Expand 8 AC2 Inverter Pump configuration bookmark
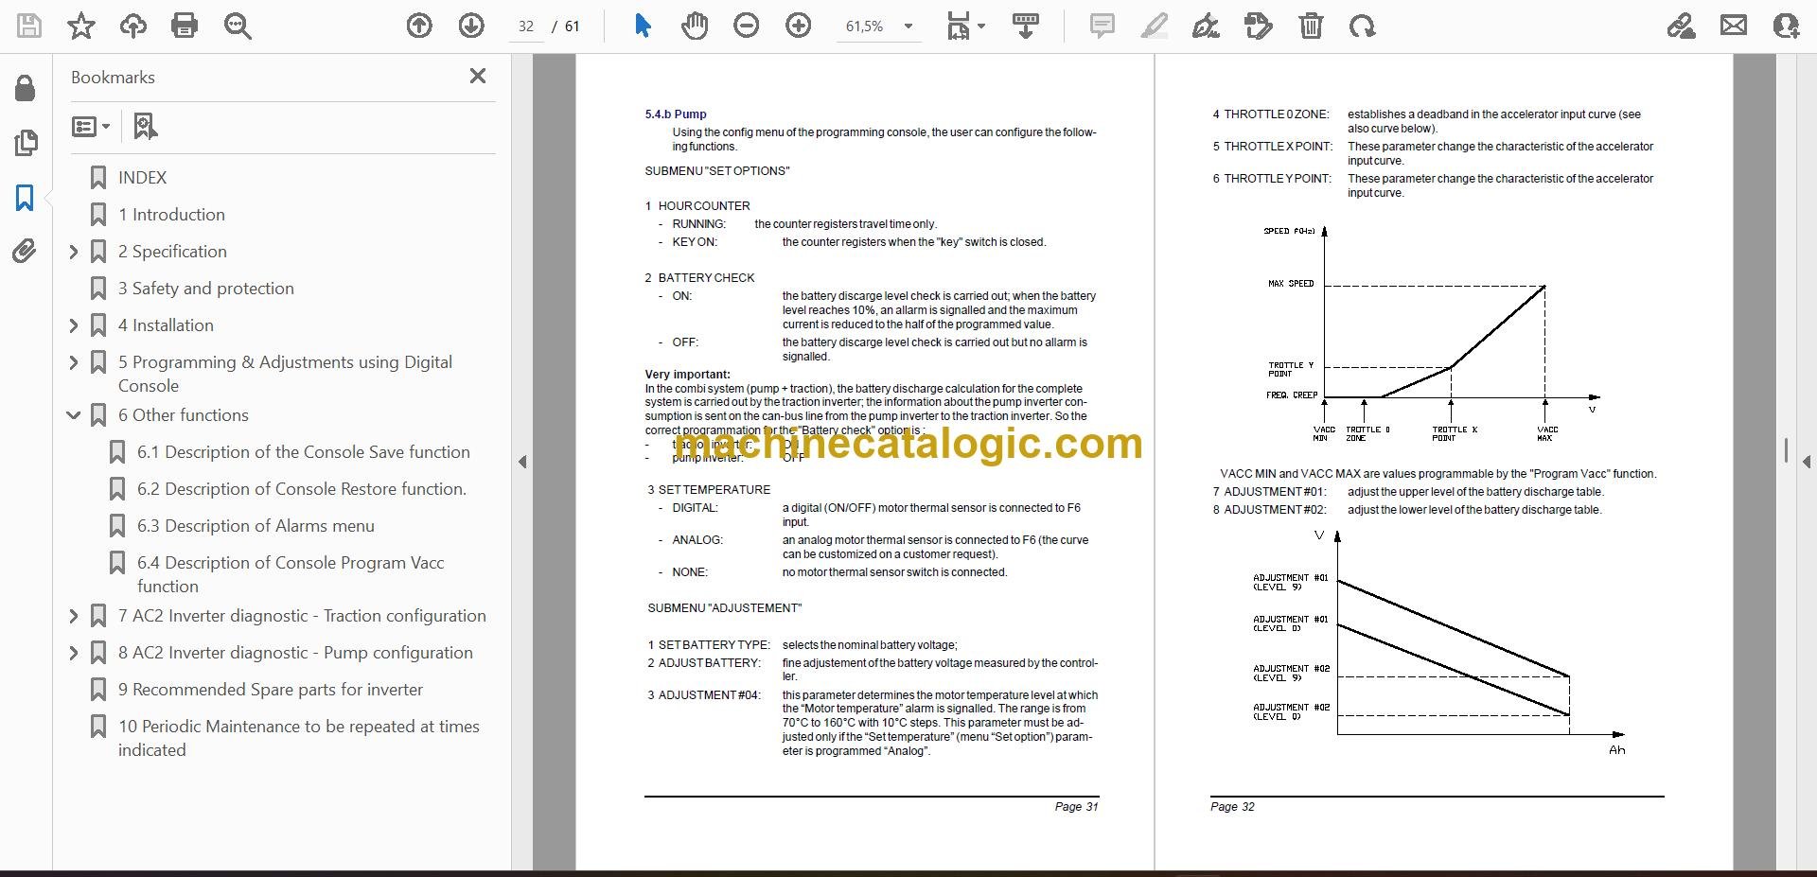The height and width of the screenshot is (877, 1817). (x=74, y=653)
